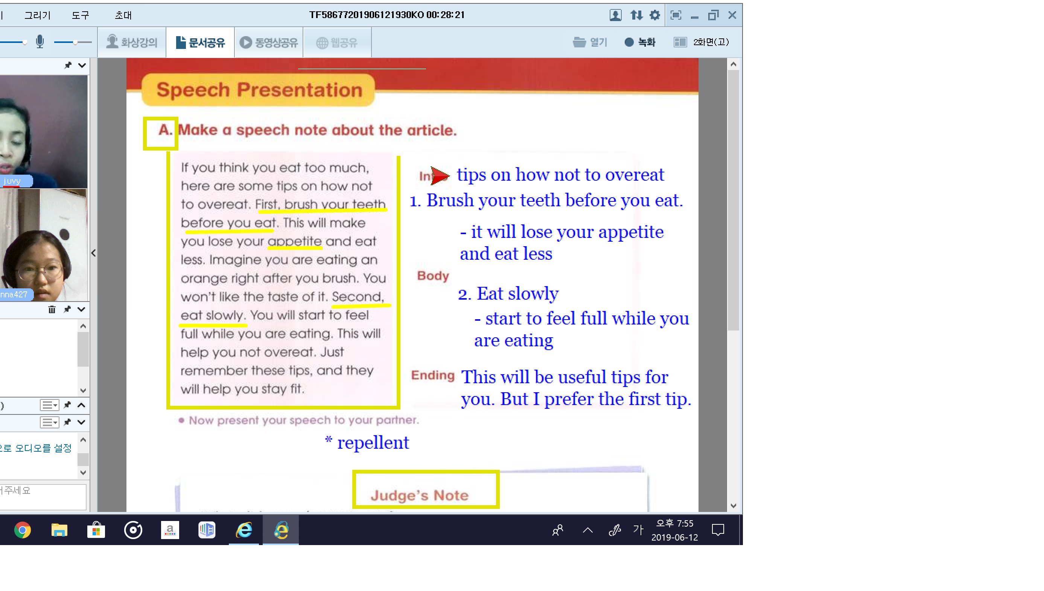Switch to 화상강의 tab

131,42
